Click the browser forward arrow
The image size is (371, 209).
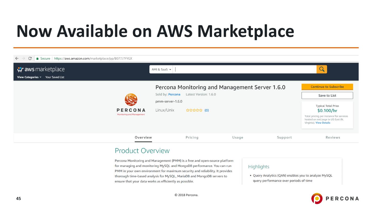click(23, 59)
